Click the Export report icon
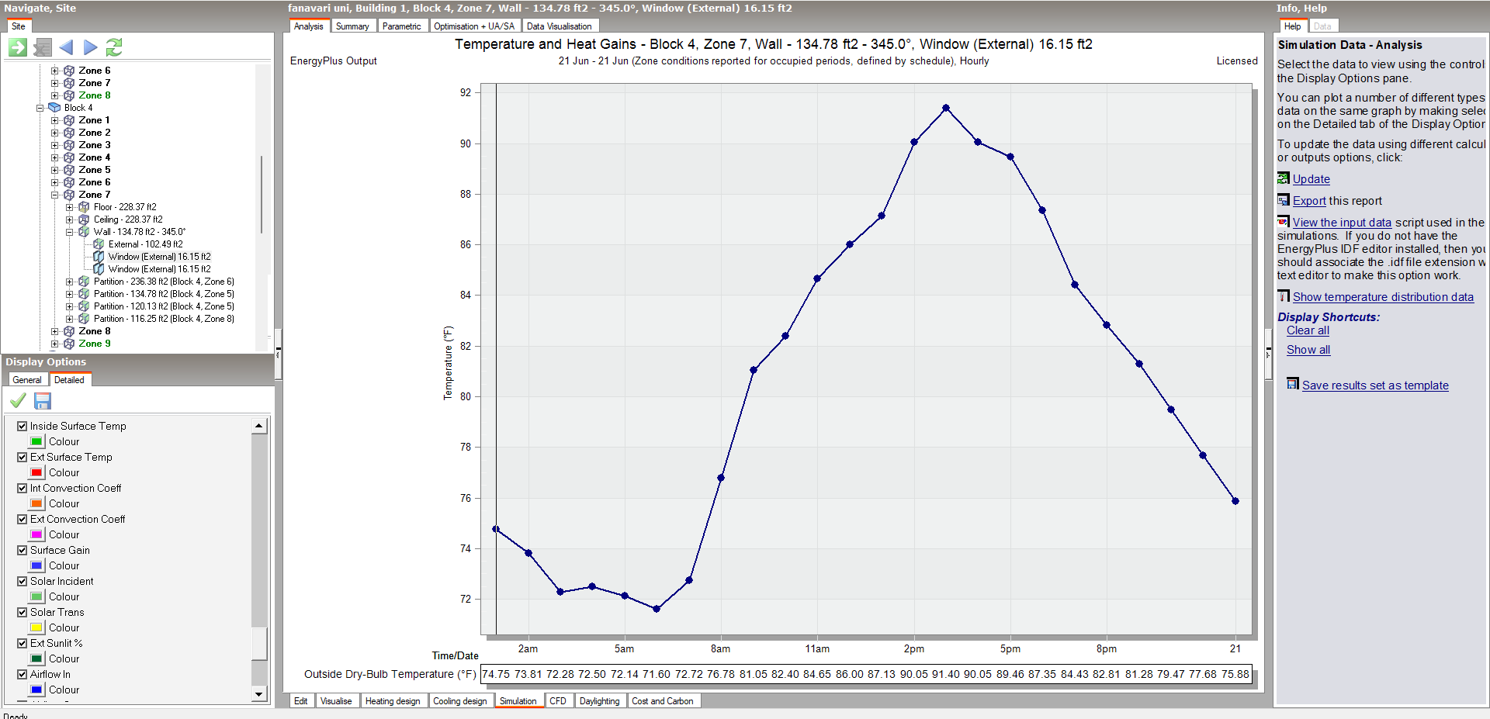 (x=1284, y=200)
